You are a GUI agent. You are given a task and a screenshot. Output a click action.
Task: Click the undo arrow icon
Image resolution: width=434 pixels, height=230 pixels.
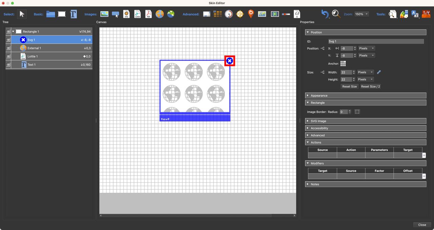click(x=325, y=14)
